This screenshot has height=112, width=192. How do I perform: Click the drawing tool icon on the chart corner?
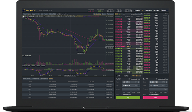click(24, 17)
